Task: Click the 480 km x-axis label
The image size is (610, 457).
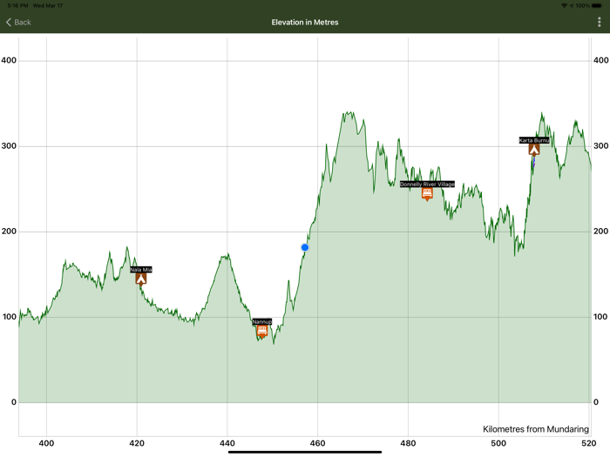Action: (x=408, y=443)
